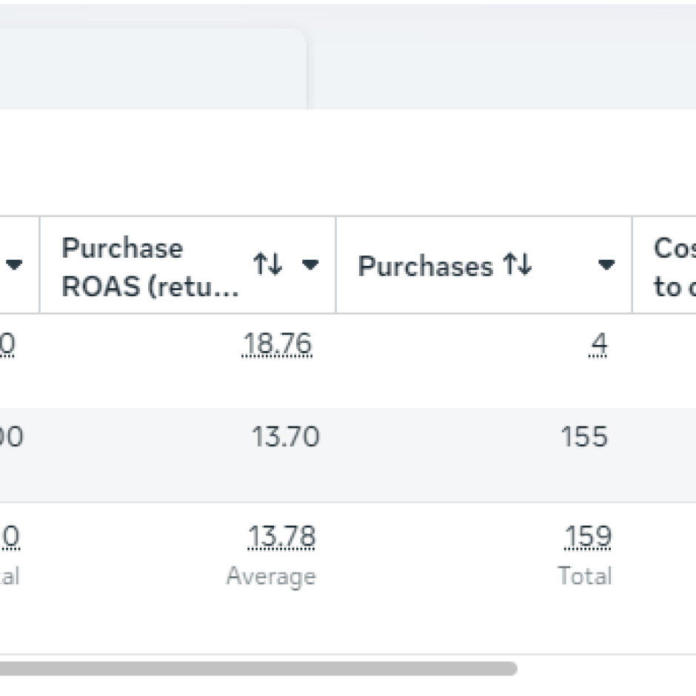Viewport: 696px width, 696px height.
Task: Click the Purchase ROAS column header label
Action: tap(150, 267)
